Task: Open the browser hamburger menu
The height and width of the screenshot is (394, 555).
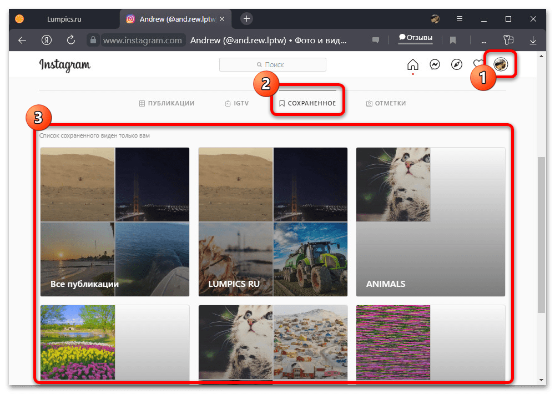Action: click(460, 19)
